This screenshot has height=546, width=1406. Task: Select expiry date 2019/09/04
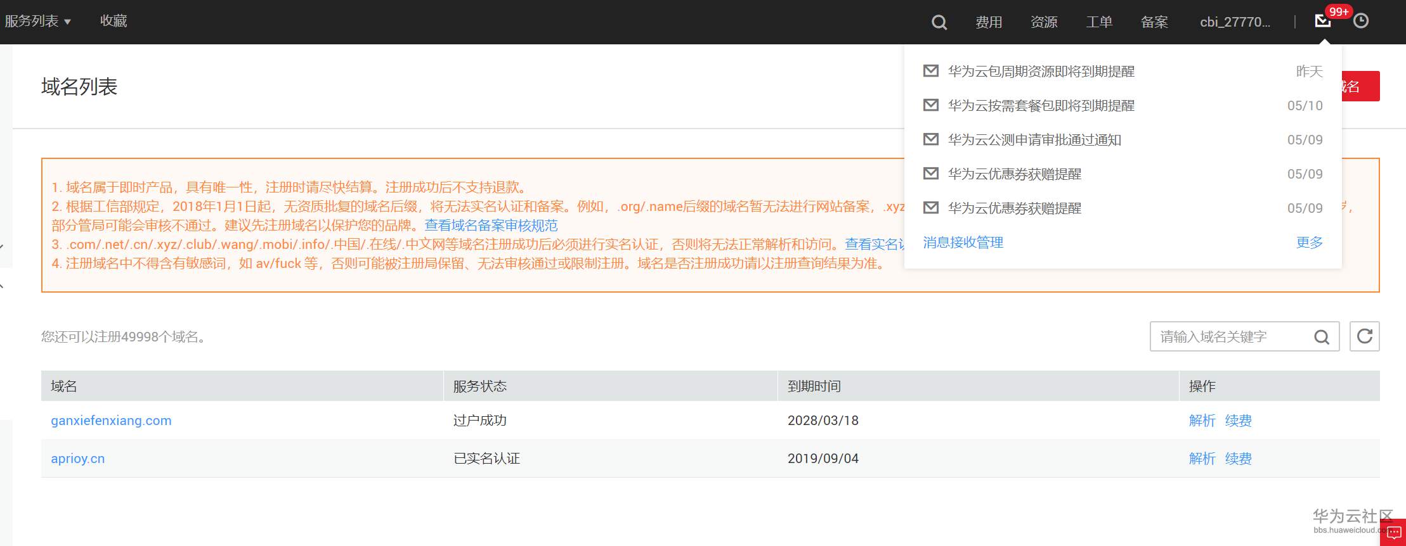(x=823, y=459)
